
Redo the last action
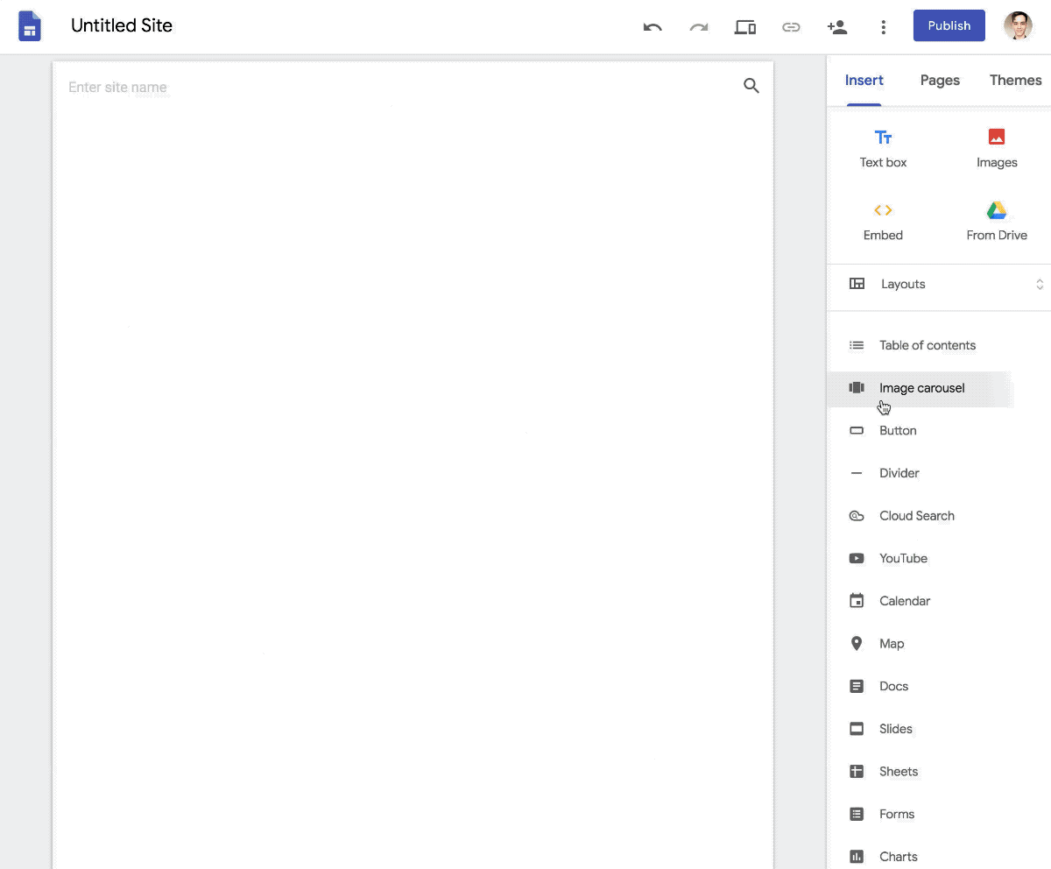699,27
